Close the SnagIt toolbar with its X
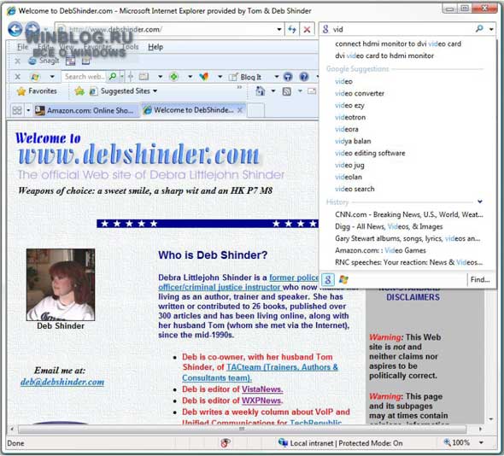Screen dimensions: 504x456 click(x=18, y=61)
